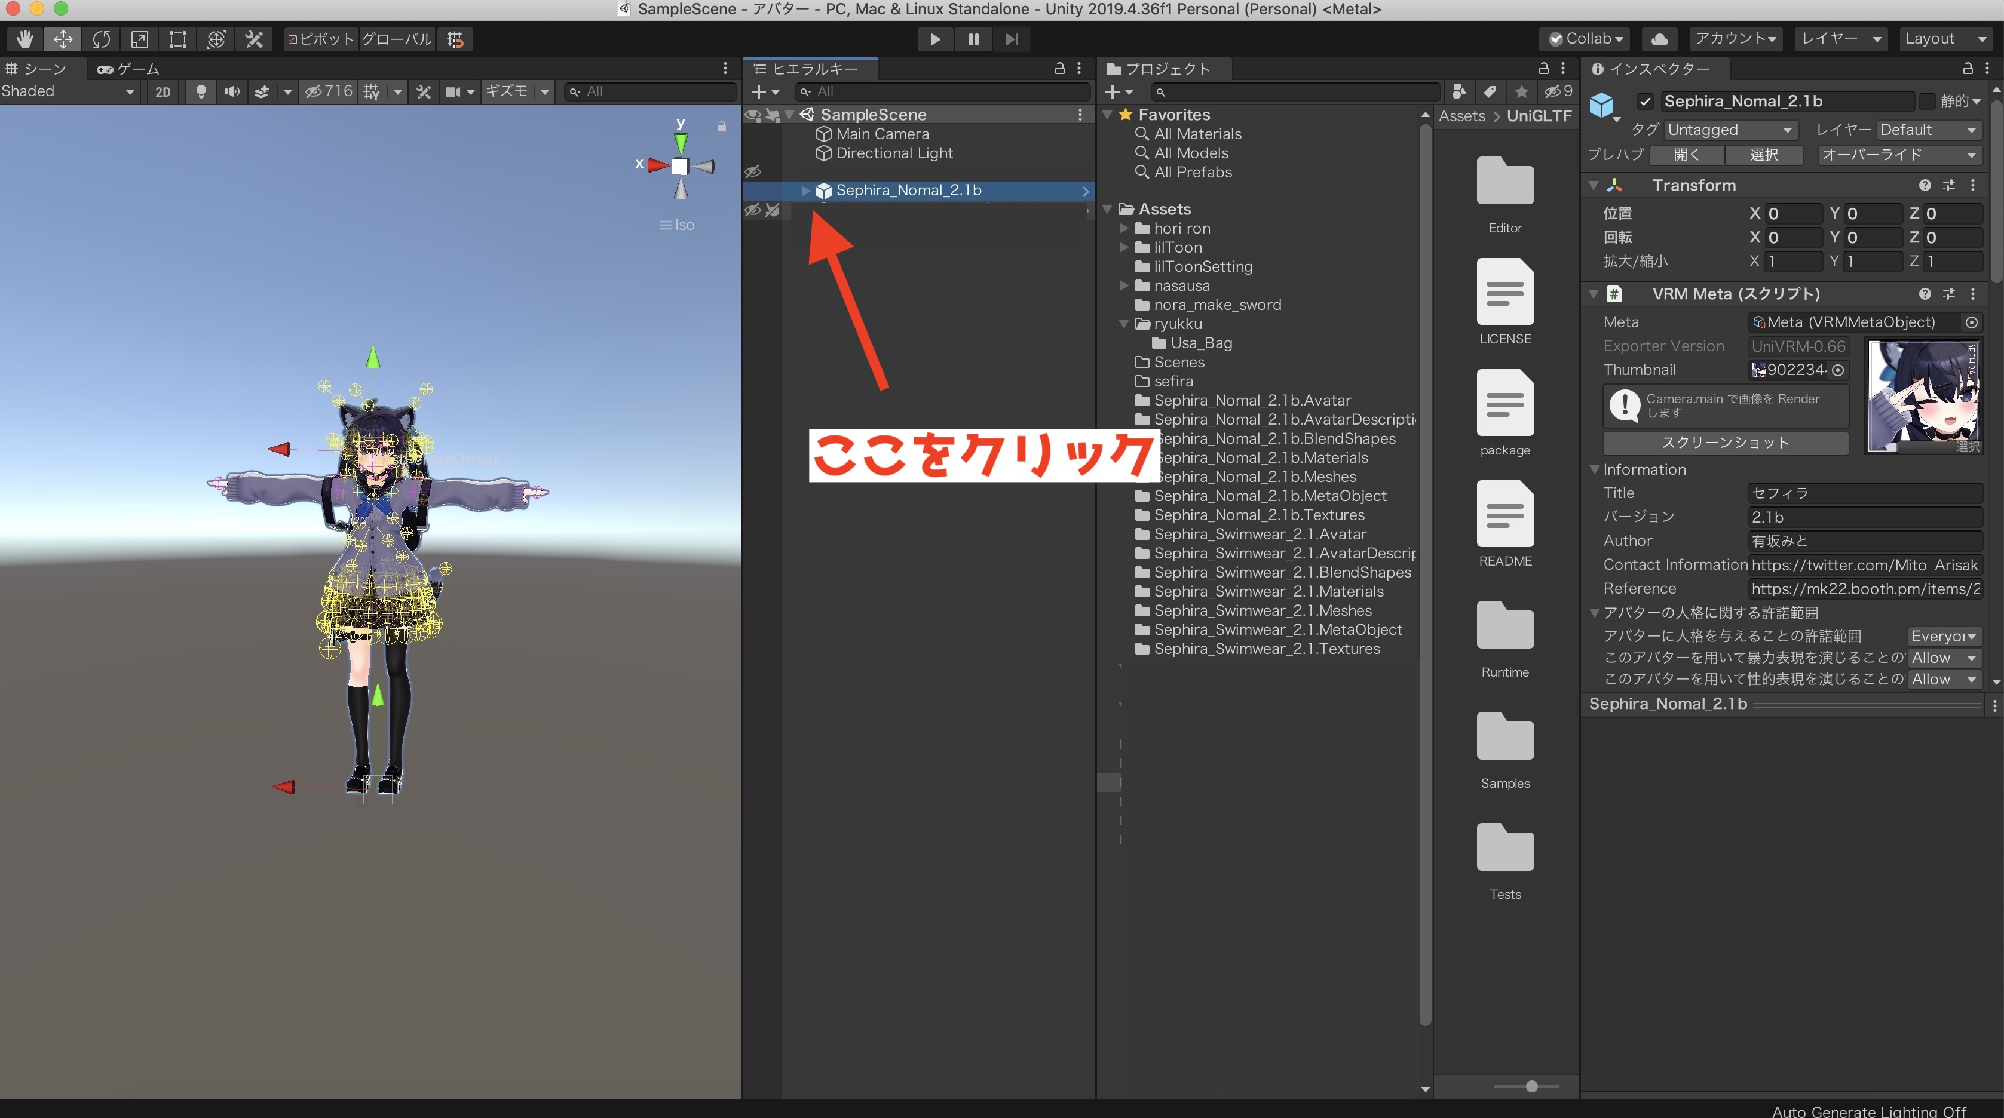Screen dimensions: 2004x1118
Task: Collapse the ryukku folder in Assets
Action: tap(1124, 324)
